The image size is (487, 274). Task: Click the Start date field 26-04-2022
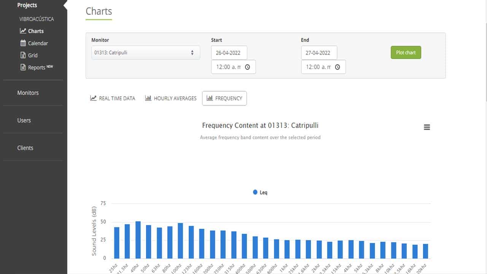click(x=229, y=53)
